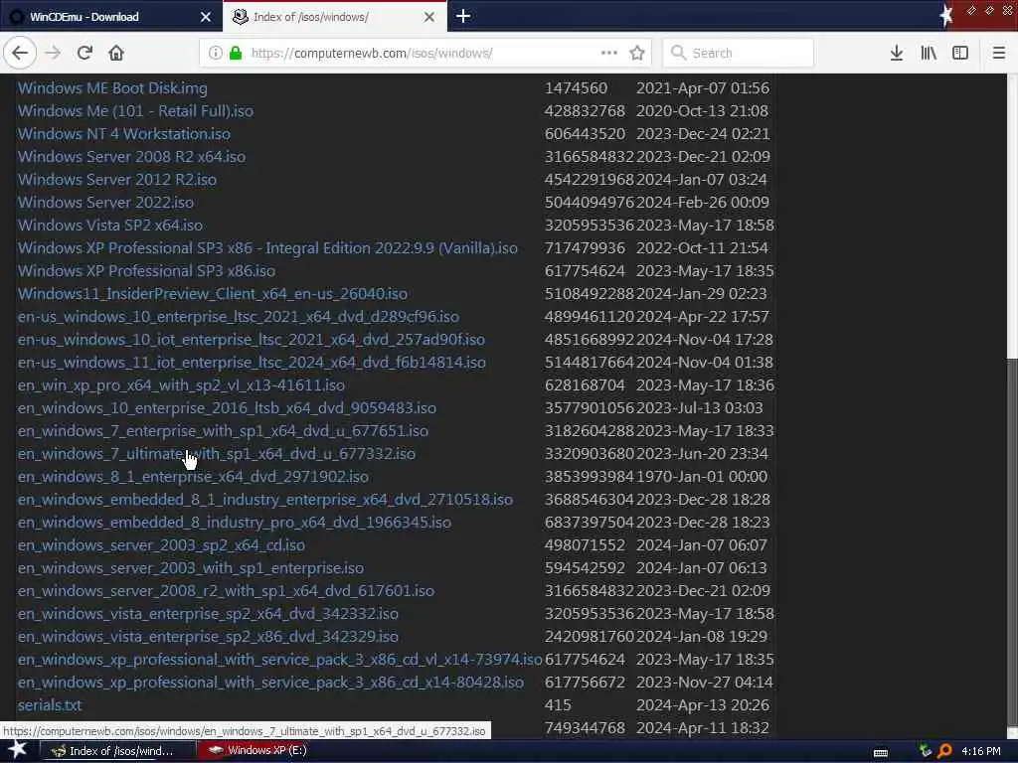Focus the Search box

point(738,53)
